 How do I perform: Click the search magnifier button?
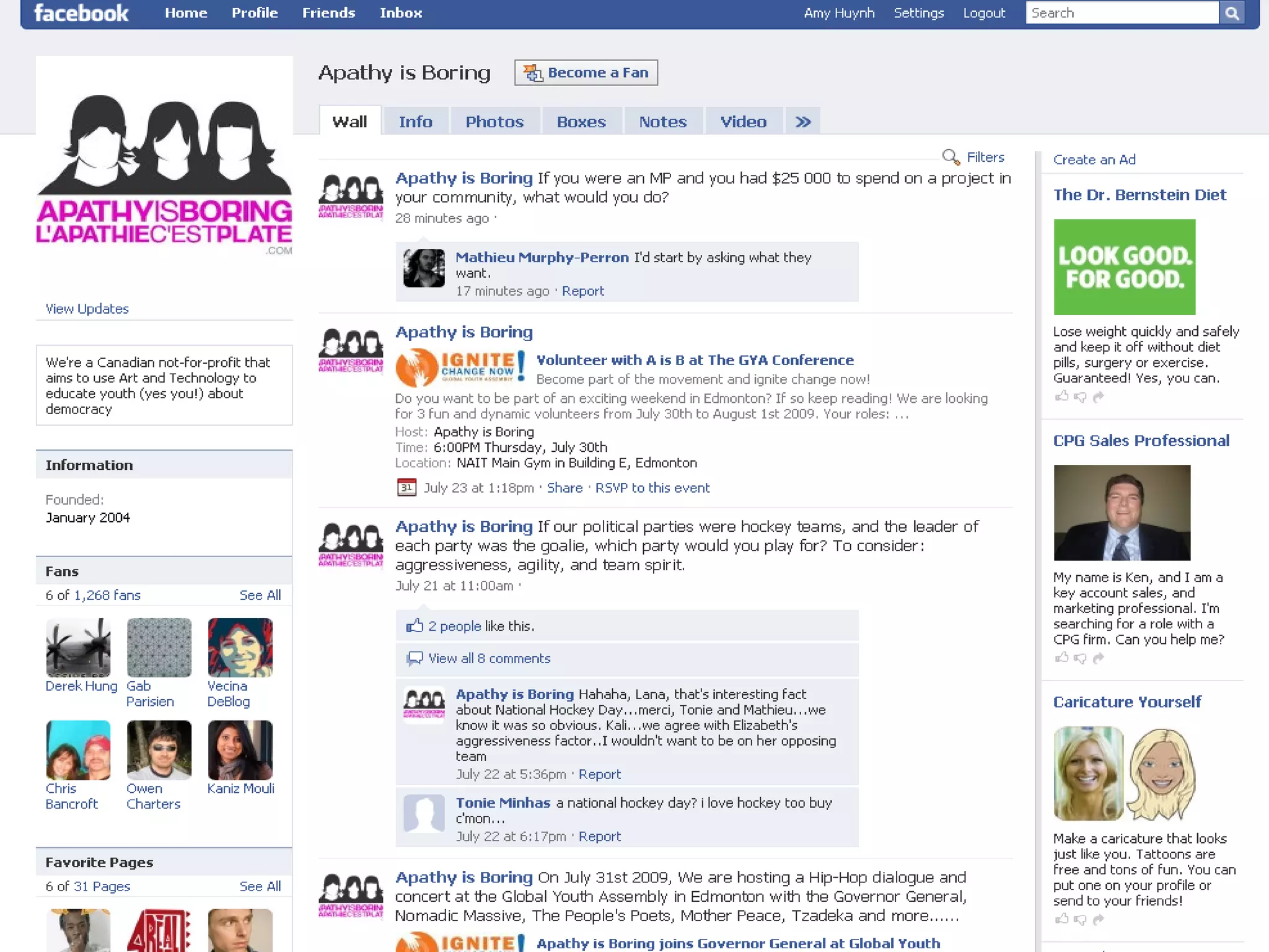pyautogui.click(x=1232, y=13)
